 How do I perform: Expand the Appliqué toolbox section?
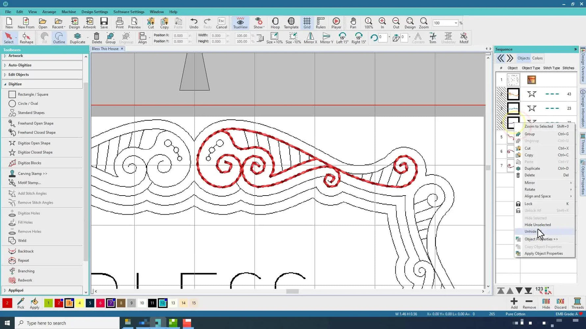point(15,290)
